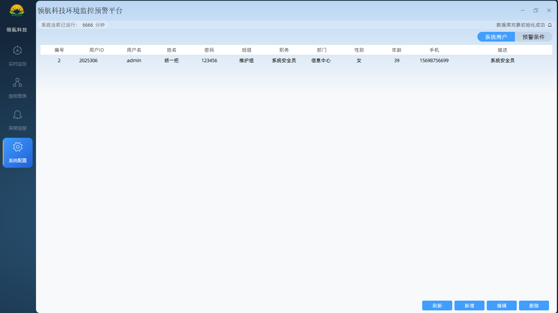The height and width of the screenshot is (313, 558).
Task: Click the 手机 column header
Action: 434,50
